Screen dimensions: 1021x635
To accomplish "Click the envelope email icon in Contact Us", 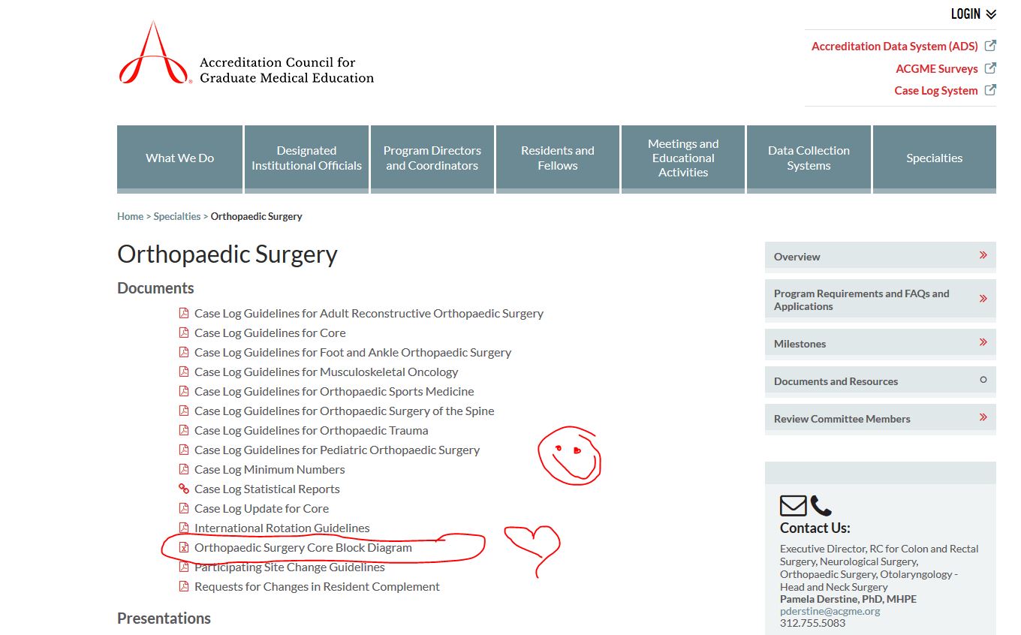I will pos(794,506).
